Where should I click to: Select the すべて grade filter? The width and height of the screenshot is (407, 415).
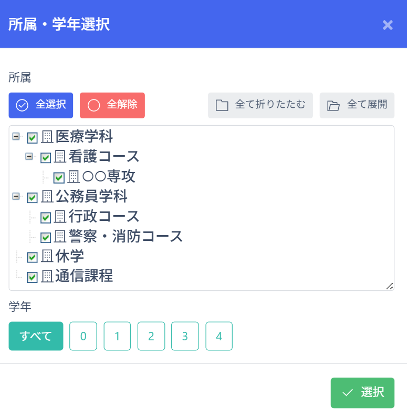(36, 336)
